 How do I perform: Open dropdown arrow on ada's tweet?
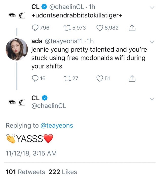click(x=152, y=41)
